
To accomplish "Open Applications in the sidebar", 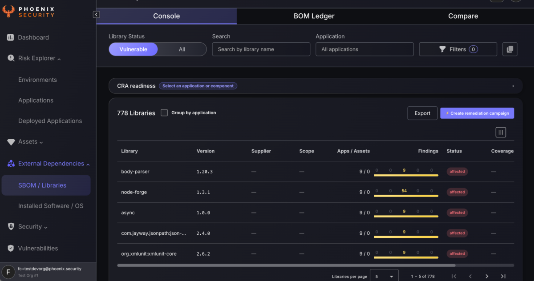I will point(36,100).
